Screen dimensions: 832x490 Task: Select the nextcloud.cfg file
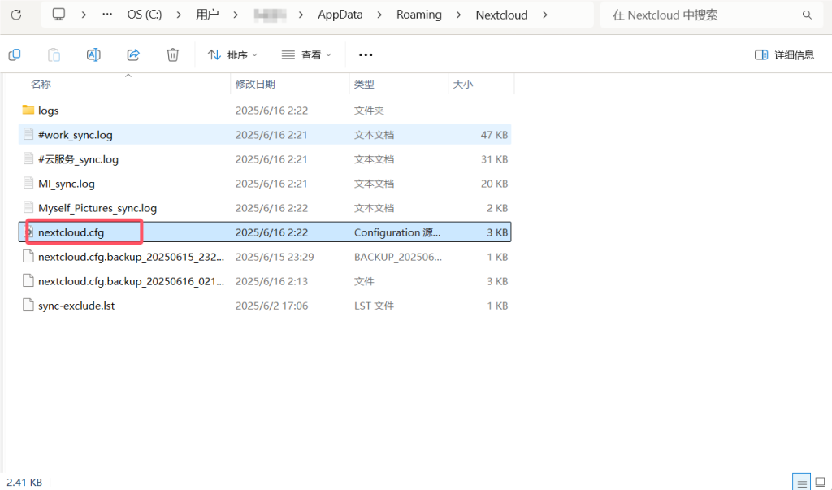coord(71,232)
